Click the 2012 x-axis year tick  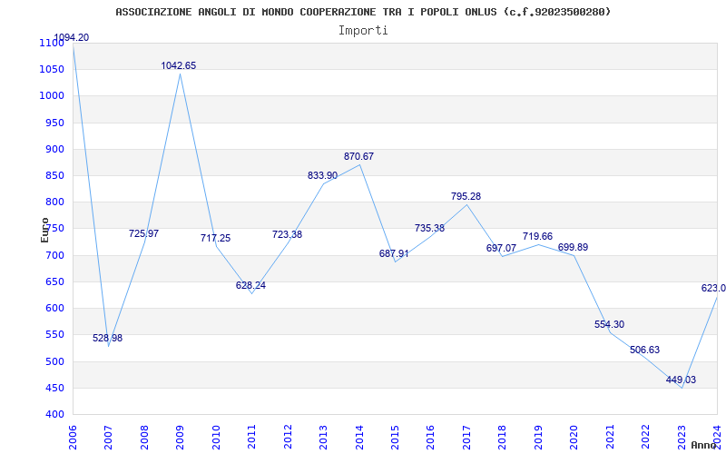(288, 438)
